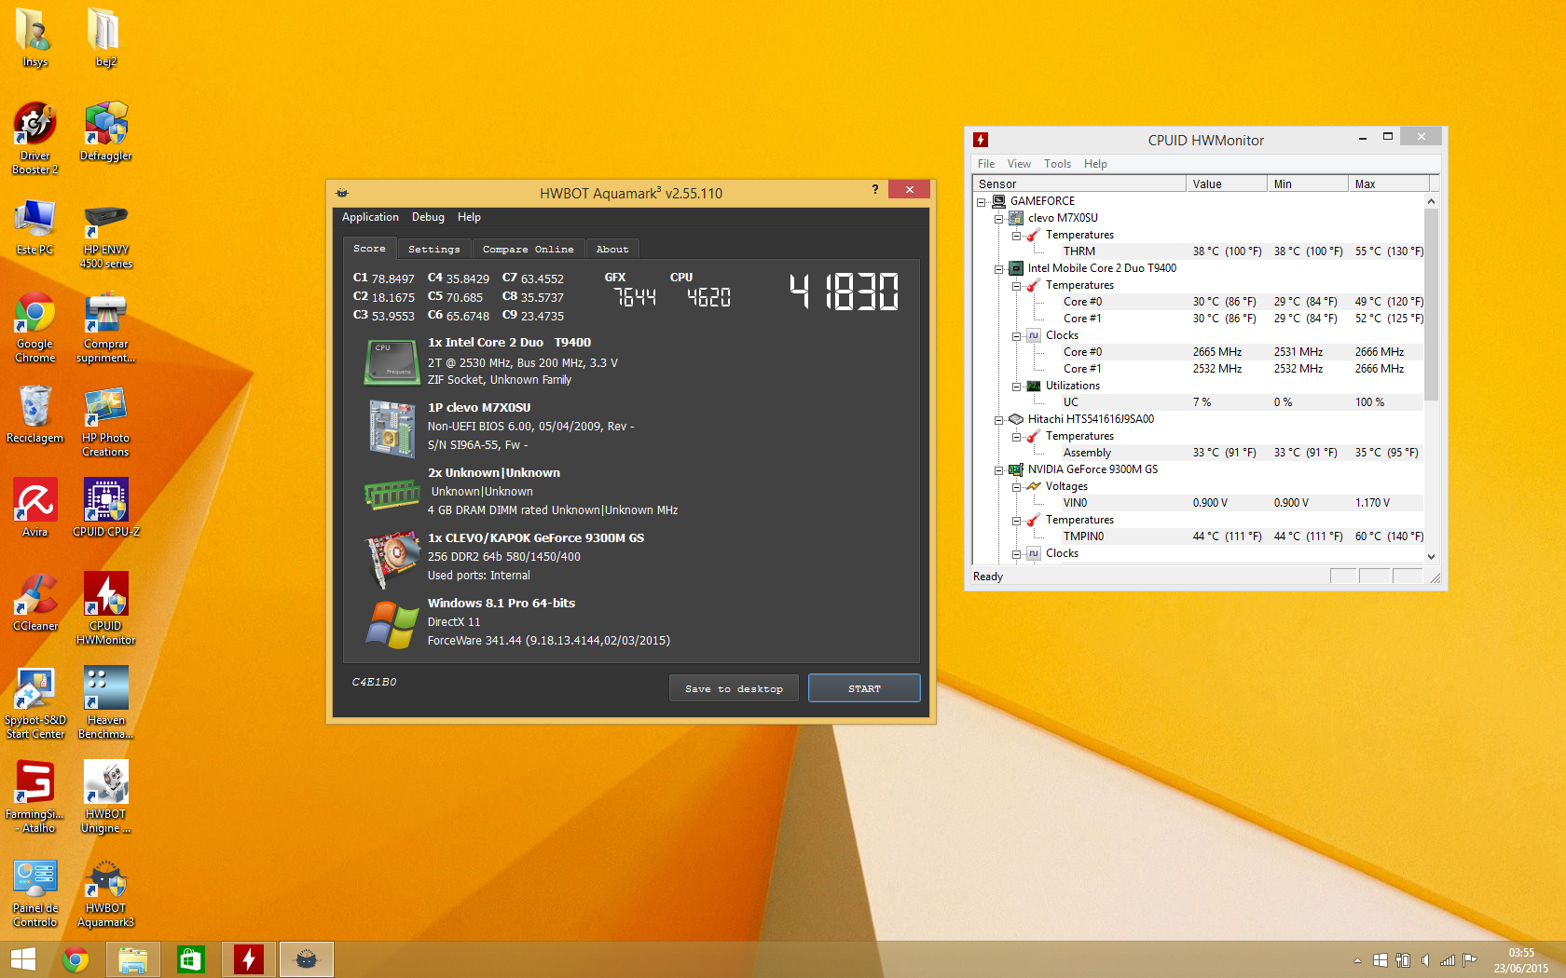Image resolution: width=1566 pixels, height=978 pixels.
Task: Switch to Compare Online tab
Action: 528,249
